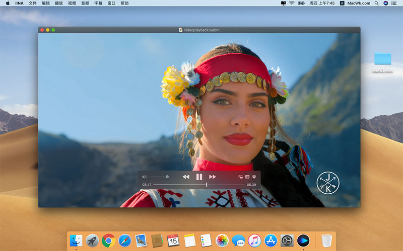
Task: Open the Apple menu
Action: pos(8,3)
